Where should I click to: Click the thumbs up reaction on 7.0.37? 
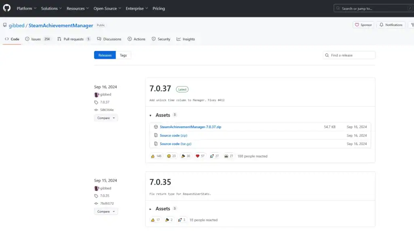(156, 156)
